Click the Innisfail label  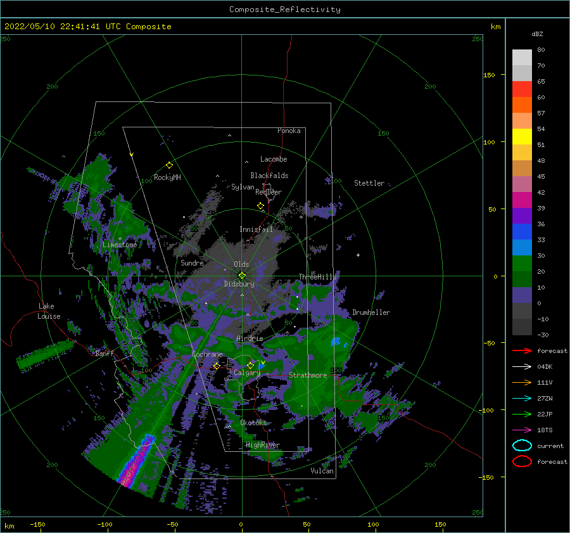(256, 229)
